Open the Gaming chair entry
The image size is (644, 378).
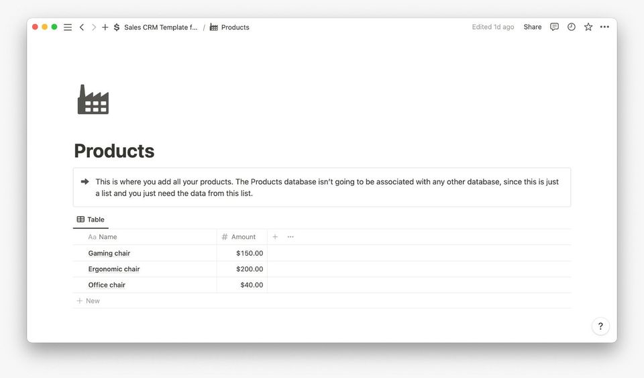click(x=109, y=253)
